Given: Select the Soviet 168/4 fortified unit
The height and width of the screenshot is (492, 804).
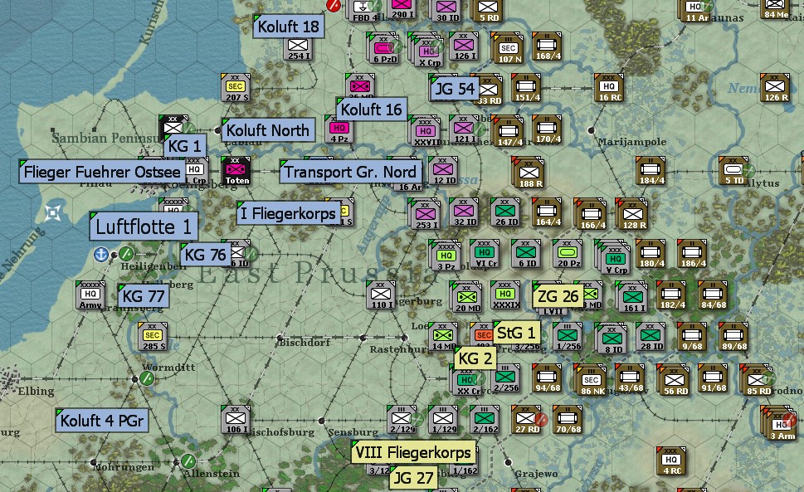Looking at the screenshot, I should pos(548,47).
